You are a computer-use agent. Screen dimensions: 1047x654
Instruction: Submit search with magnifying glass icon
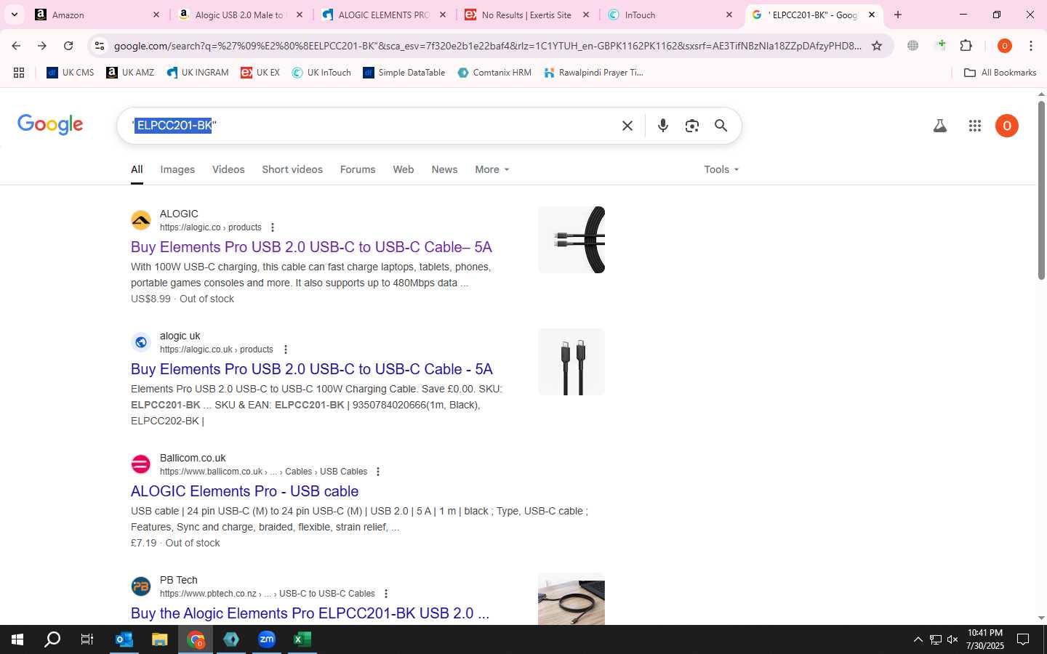click(x=721, y=126)
